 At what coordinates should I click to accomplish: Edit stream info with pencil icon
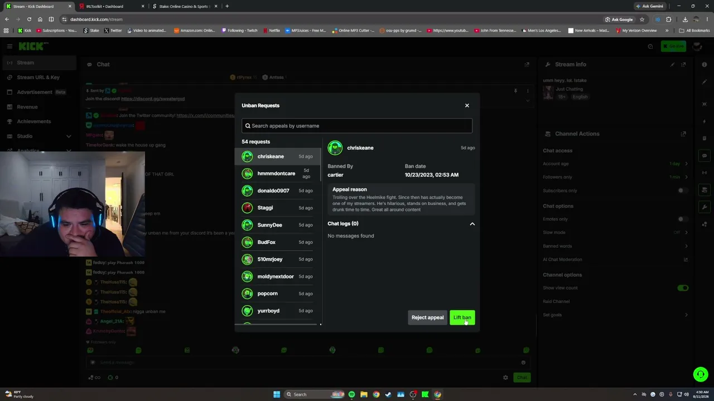[672, 65]
